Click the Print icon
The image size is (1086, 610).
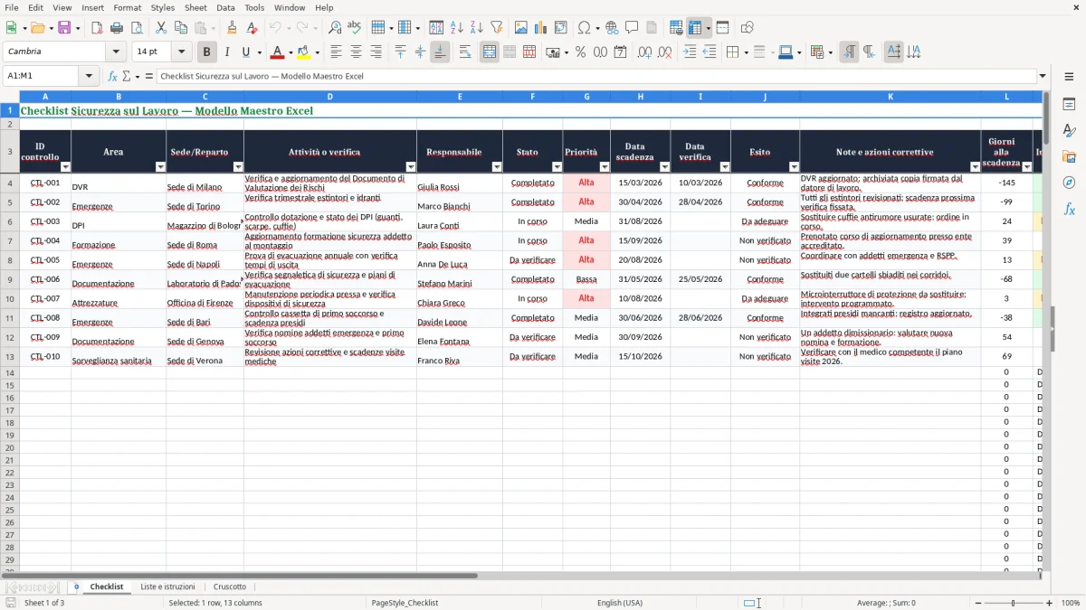click(117, 28)
